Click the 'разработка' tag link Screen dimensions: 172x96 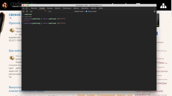[x=143, y=94]
